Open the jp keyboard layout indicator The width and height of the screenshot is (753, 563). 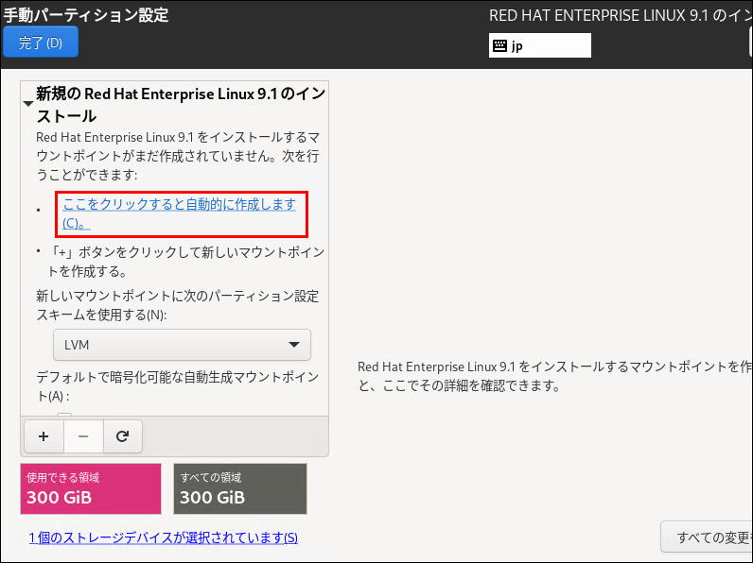(540, 45)
